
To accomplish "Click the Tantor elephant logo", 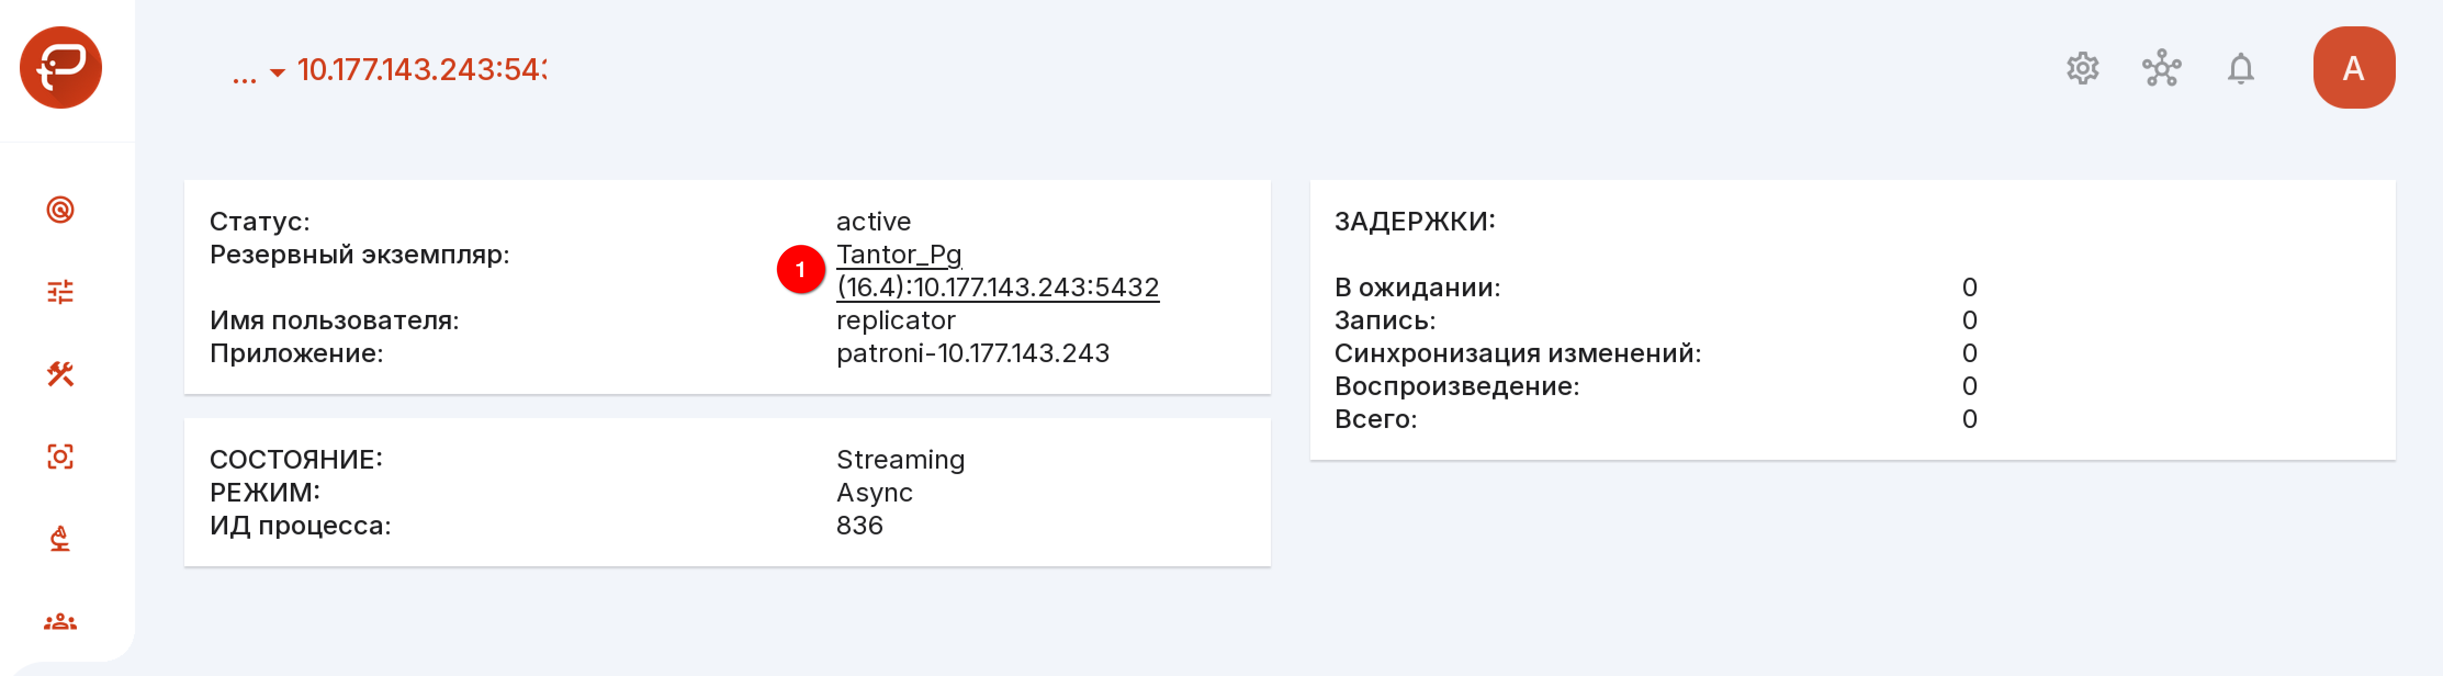I will tap(61, 67).
